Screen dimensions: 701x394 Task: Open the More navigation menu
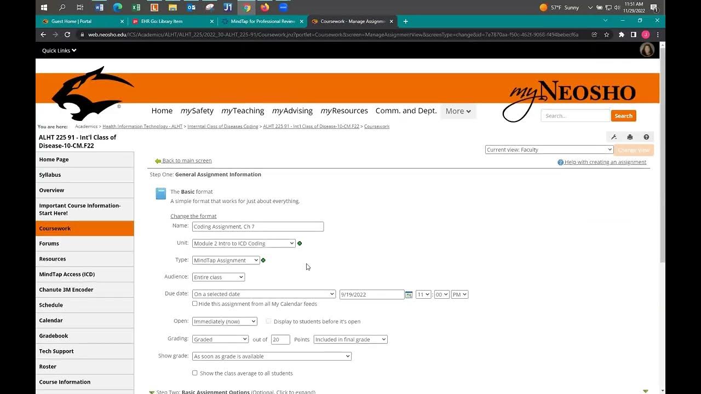458,111
